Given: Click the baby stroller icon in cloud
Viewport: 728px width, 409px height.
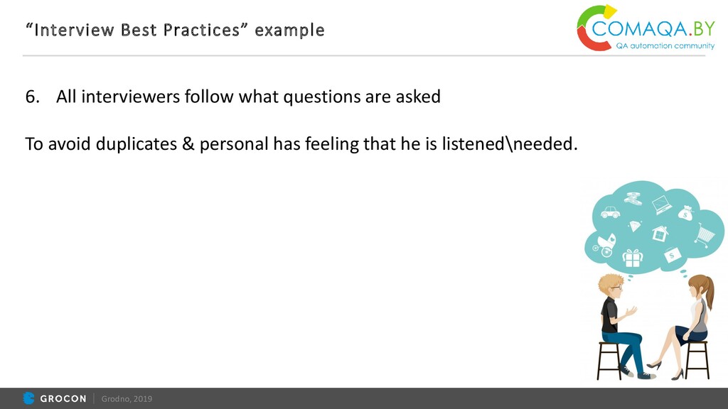Looking at the screenshot, I should [604, 246].
